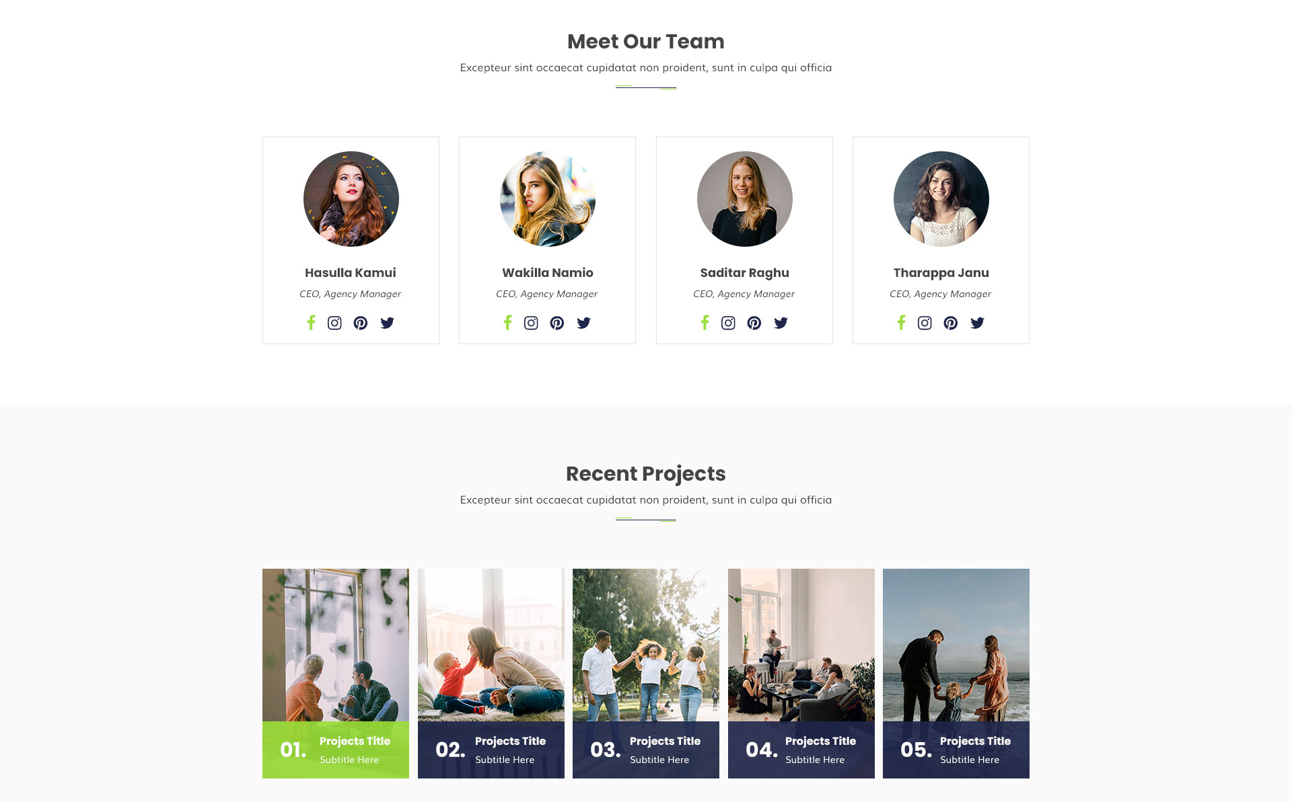Viewport: 1292px width, 802px height.
Task: Click the Recent Projects section heading
Action: pos(645,472)
